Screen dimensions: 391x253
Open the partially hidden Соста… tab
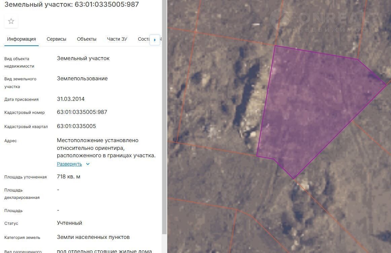[143, 39]
